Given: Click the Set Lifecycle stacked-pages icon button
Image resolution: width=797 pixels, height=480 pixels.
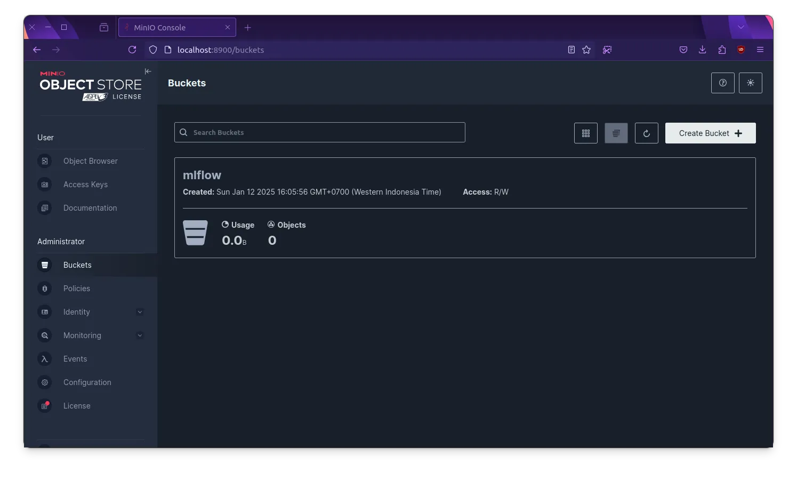Looking at the screenshot, I should click(x=616, y=133).
